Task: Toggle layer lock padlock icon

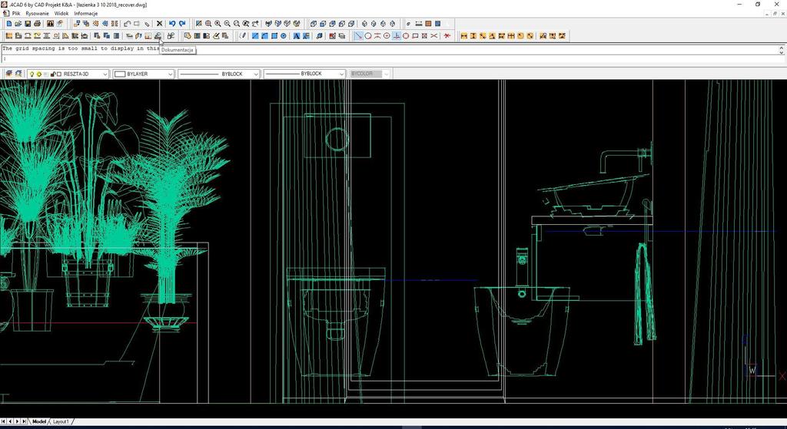Action: [x=53, y=74]
